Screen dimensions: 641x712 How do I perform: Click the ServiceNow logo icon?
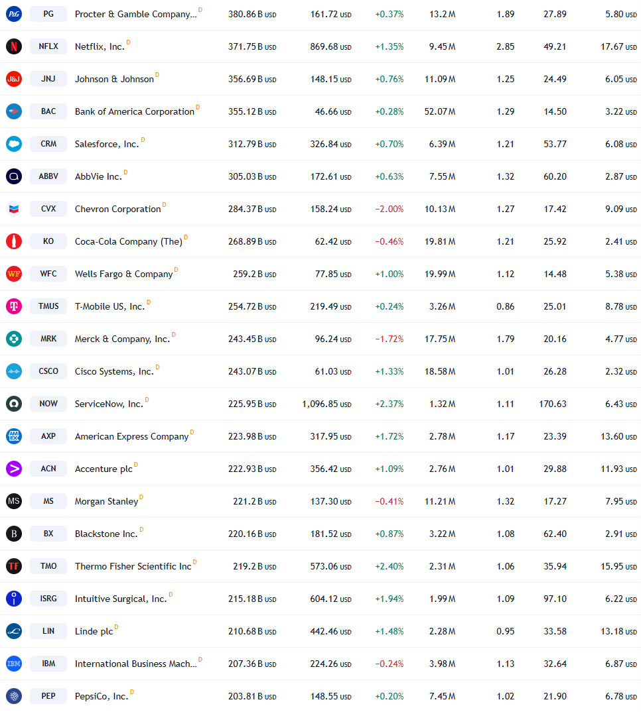[x=14, y=404]
